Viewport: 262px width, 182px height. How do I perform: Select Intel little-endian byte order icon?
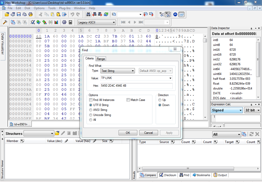coord(182,15)
